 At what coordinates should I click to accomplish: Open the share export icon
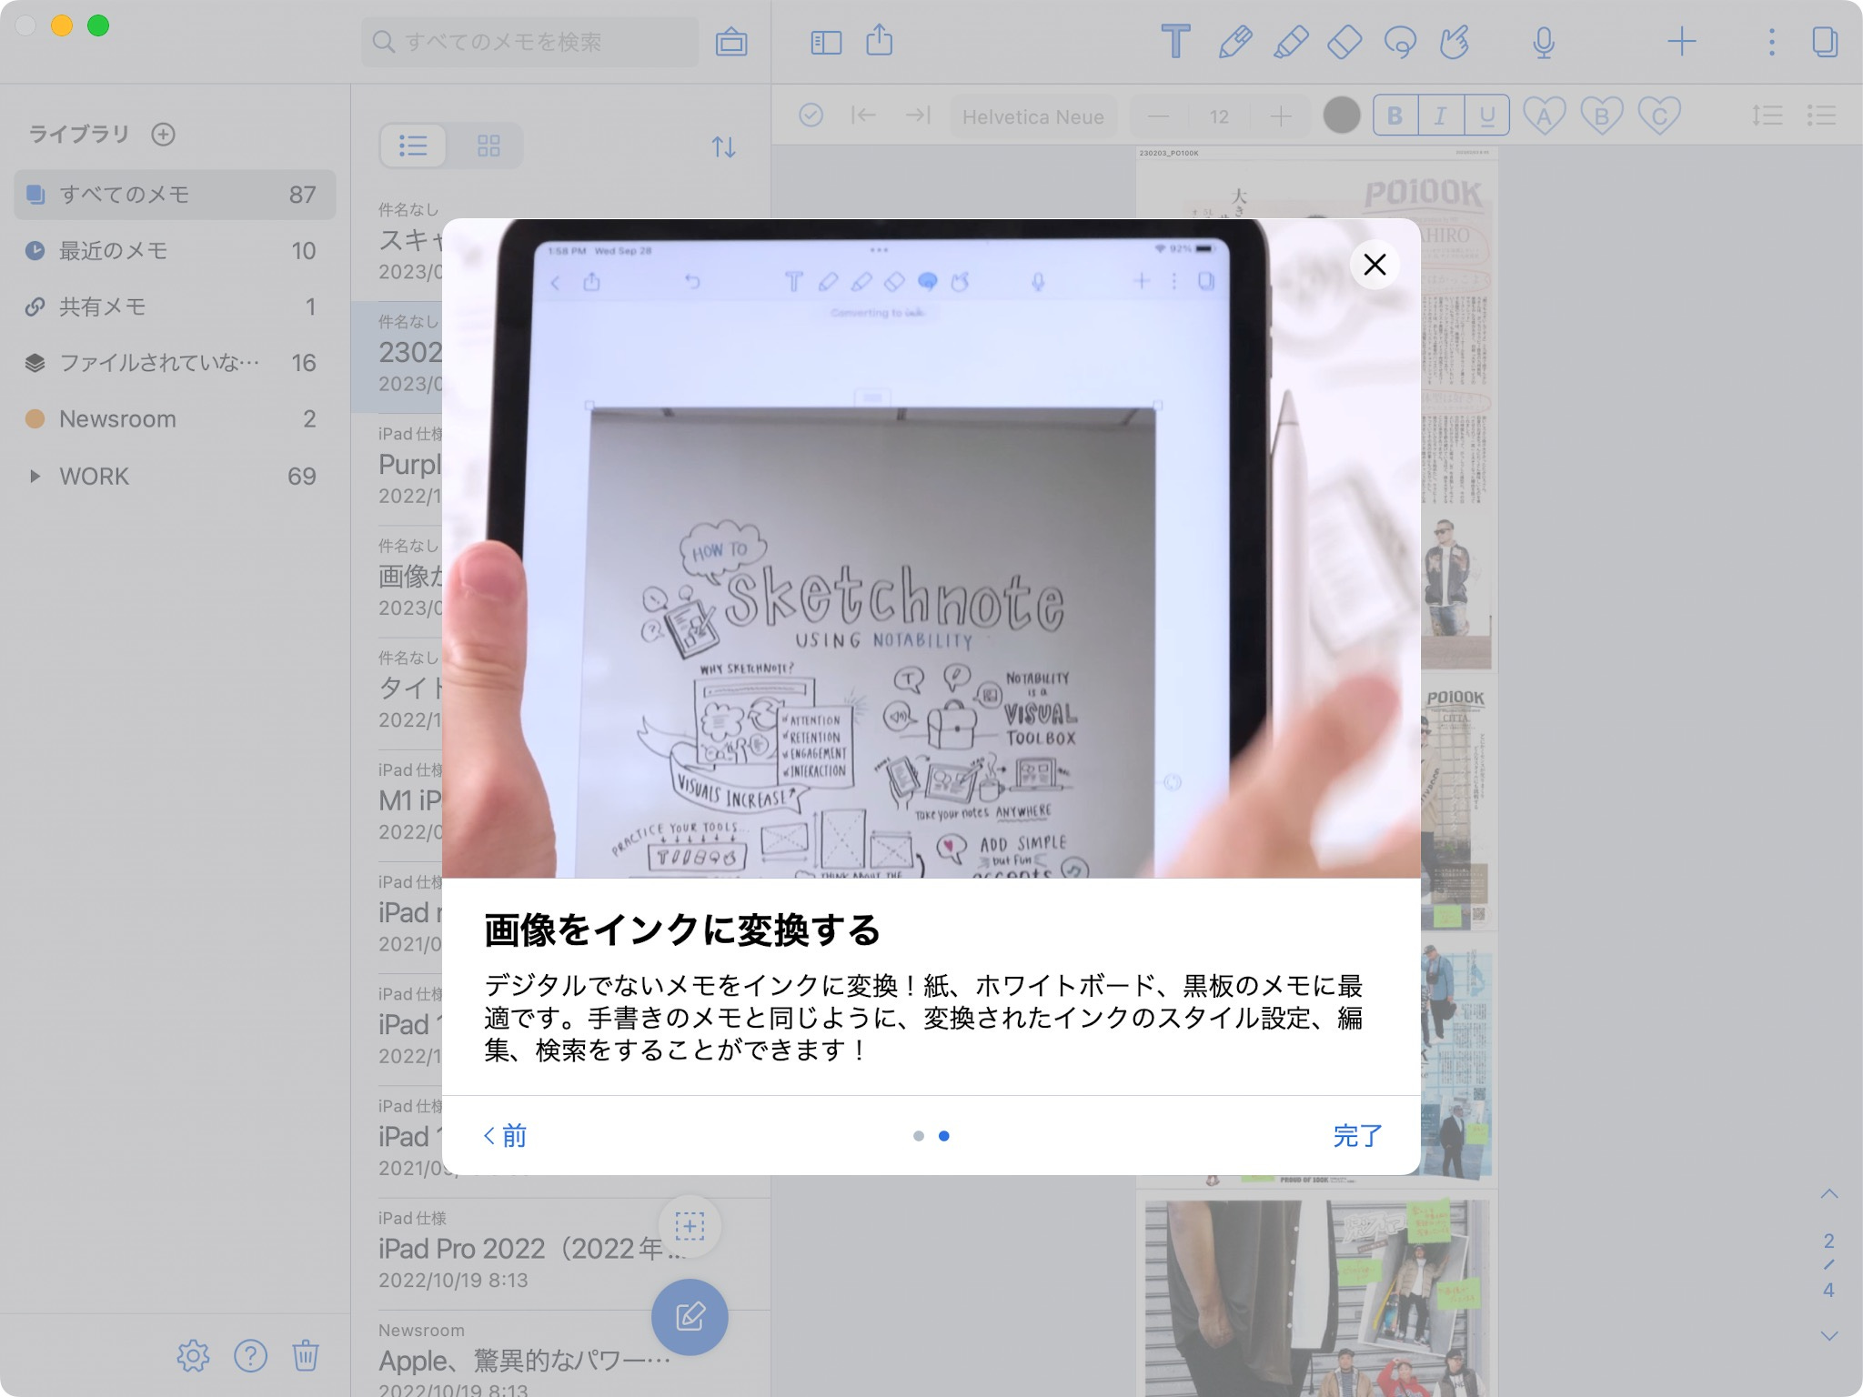[879, 40]
